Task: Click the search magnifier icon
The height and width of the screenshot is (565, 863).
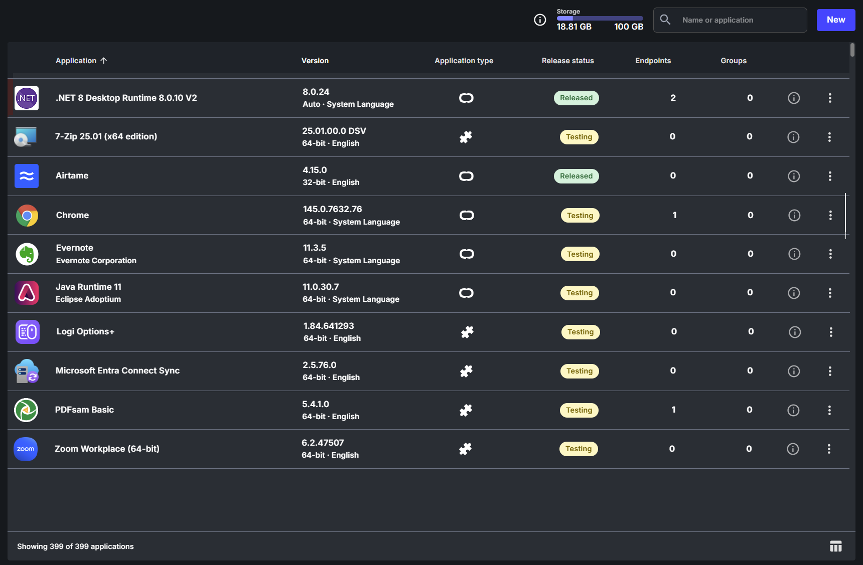Action: [x=665, y=20]
